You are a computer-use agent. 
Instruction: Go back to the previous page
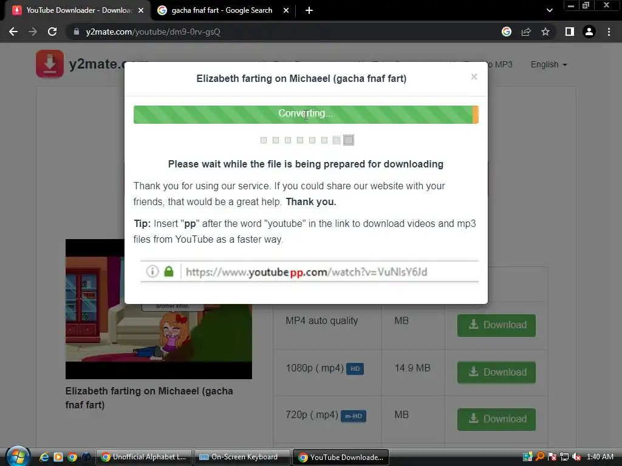tap(13, 32)
